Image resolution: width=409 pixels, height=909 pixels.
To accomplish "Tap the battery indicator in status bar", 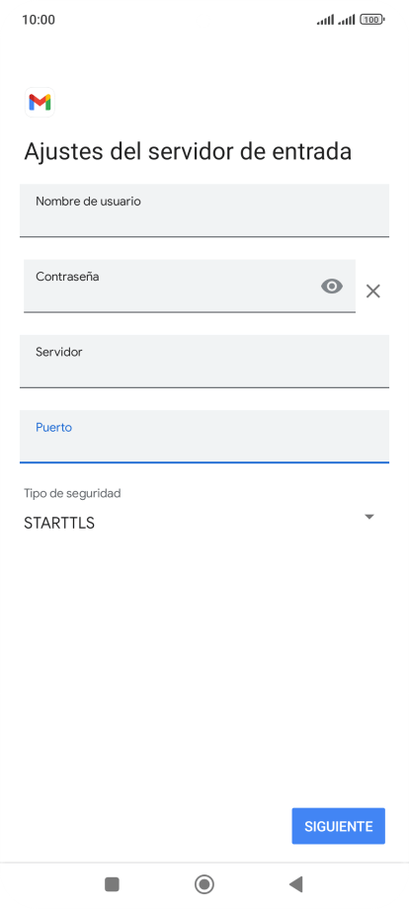I will pyautogui.click(x=372, y=20).
